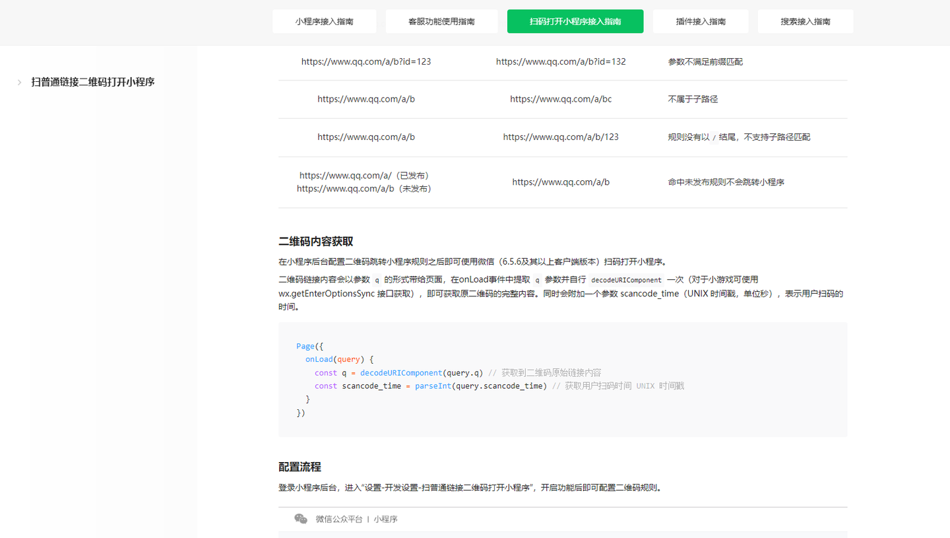Click inside the gray code sample area
Image resolution: width=950 pixels, height=538 pixels.
click(x=561, y=380)
